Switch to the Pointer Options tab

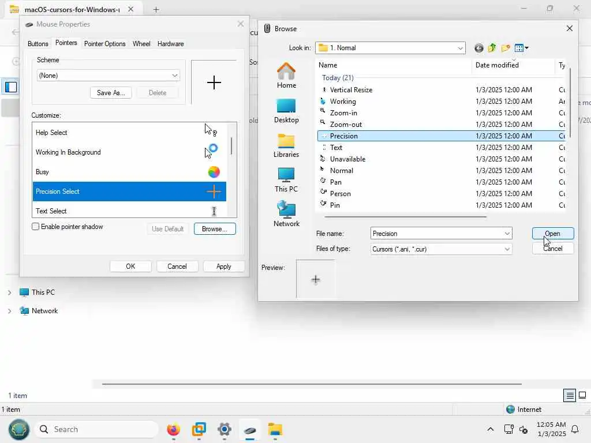coord(105,44)
